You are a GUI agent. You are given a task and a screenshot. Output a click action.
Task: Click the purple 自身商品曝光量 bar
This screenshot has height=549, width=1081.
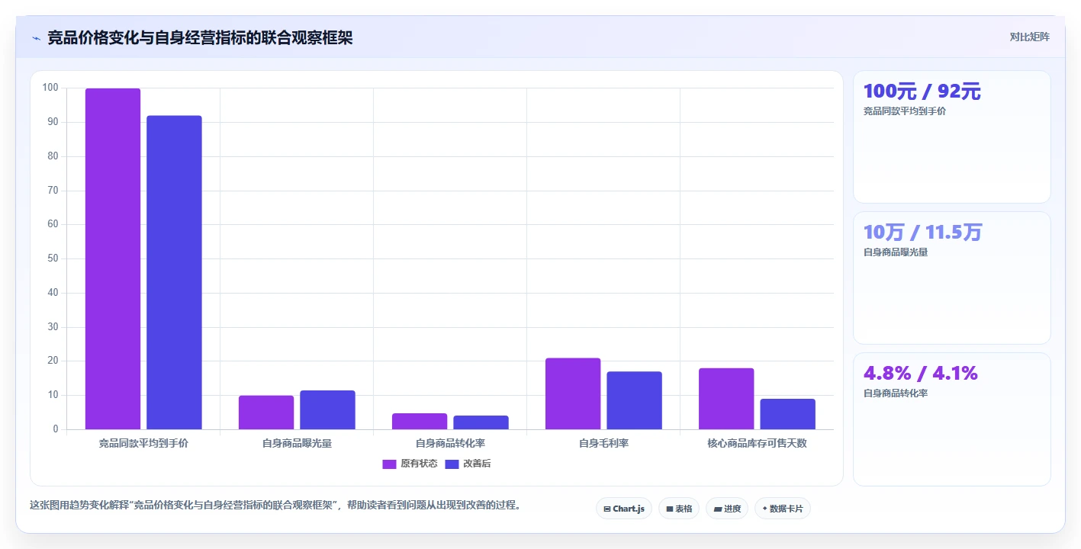(266, 413)
